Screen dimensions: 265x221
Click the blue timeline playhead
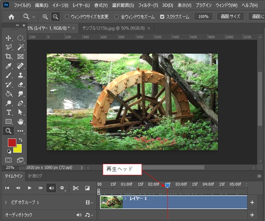[x=167, y=185]
